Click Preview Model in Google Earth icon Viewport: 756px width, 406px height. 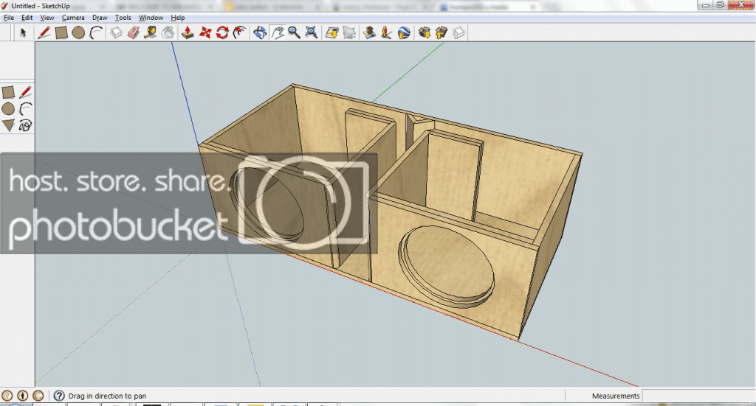404,32
